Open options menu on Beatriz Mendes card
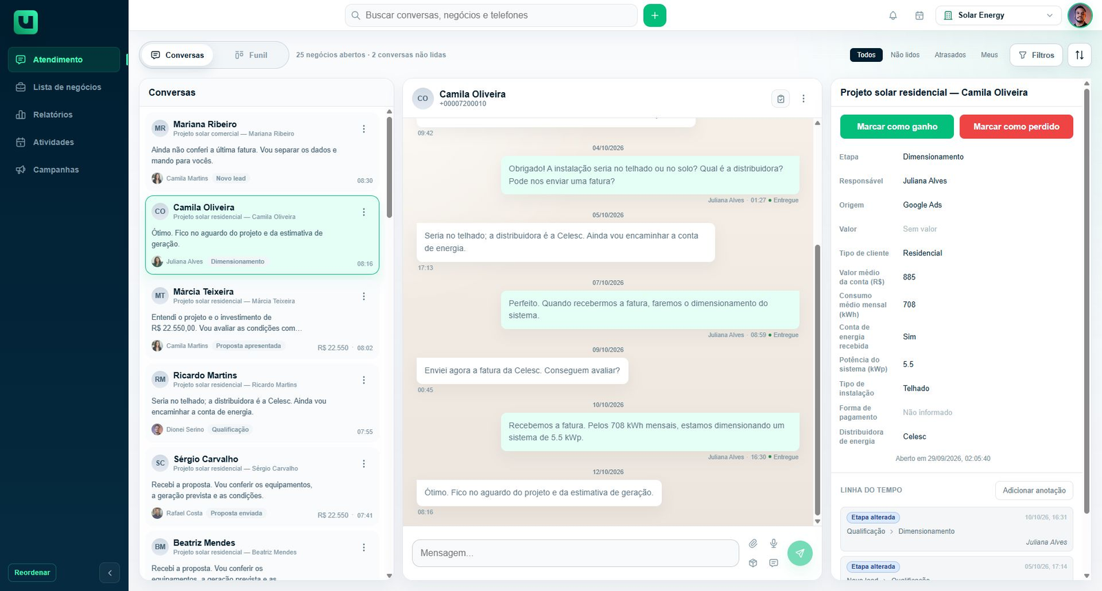The height and width of the screenshot is (591, 1102). [364, 547]
